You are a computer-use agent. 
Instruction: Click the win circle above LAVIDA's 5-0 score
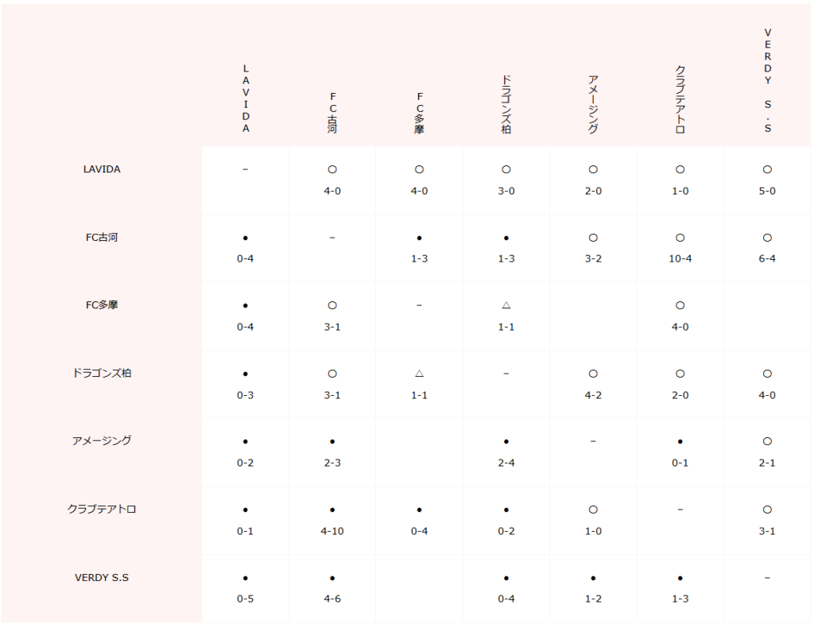point(767,169)
